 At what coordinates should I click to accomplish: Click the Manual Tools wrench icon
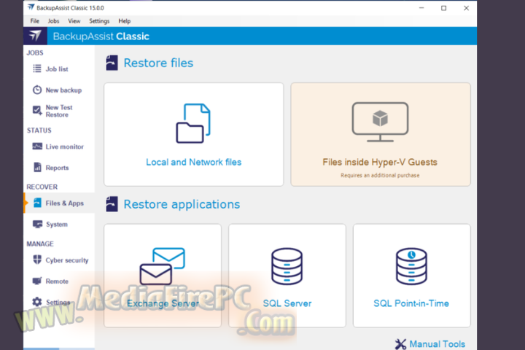click(x=400, y=344)
